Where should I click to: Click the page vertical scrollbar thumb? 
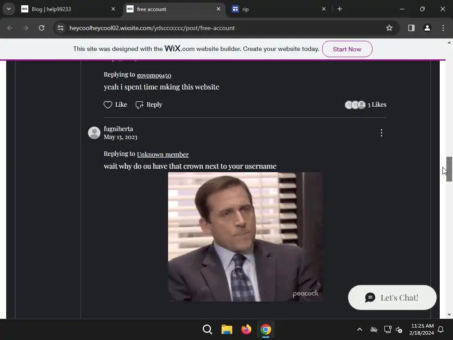click(x=449, y=169)
